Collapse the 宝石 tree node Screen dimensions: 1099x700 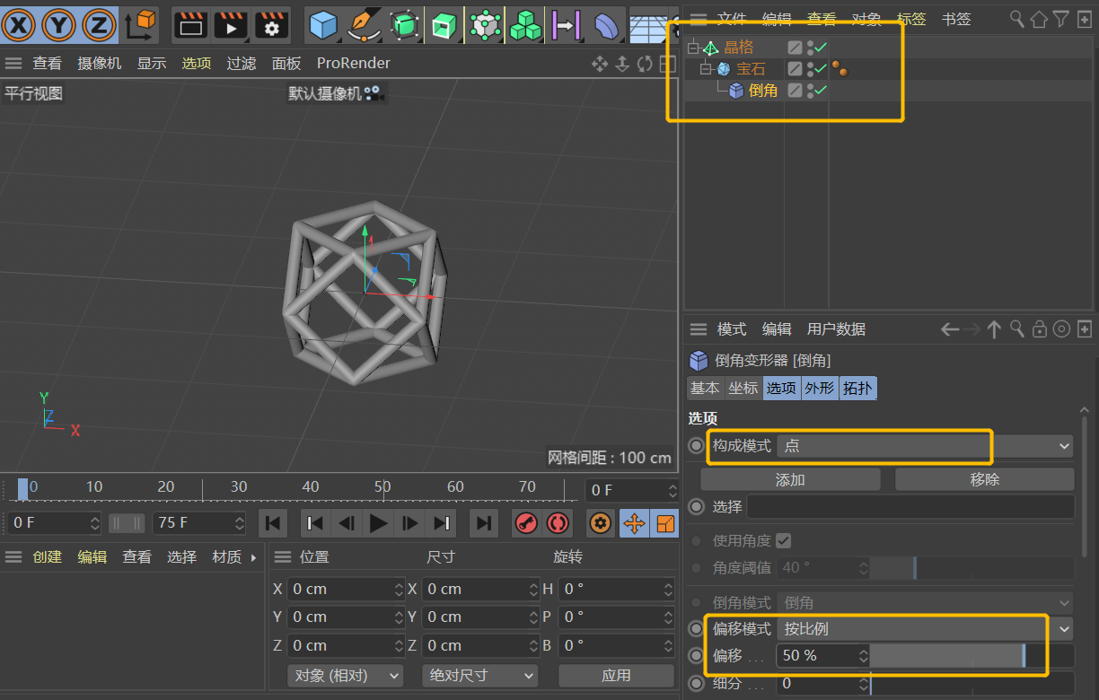(x=706, y=68)
